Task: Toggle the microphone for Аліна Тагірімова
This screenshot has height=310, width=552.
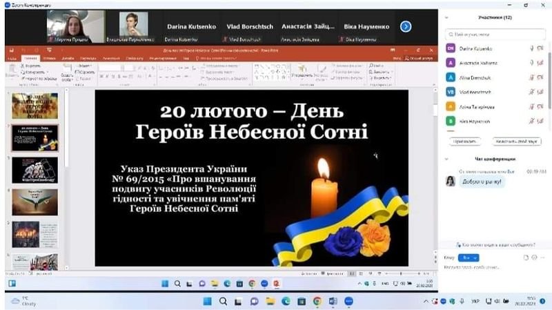Action: click(x=531, y=106)
